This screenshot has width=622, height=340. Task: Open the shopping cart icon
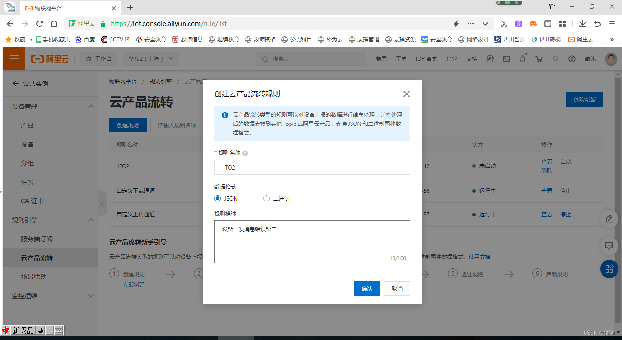(x=539, y=59)
